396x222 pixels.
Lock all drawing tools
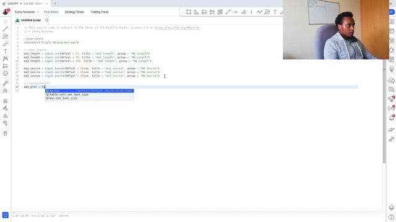(6, 116)
